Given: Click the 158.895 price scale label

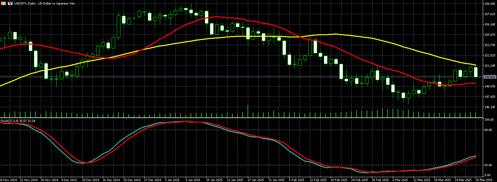Looking at the screenshot, I should tap(490, 4).
